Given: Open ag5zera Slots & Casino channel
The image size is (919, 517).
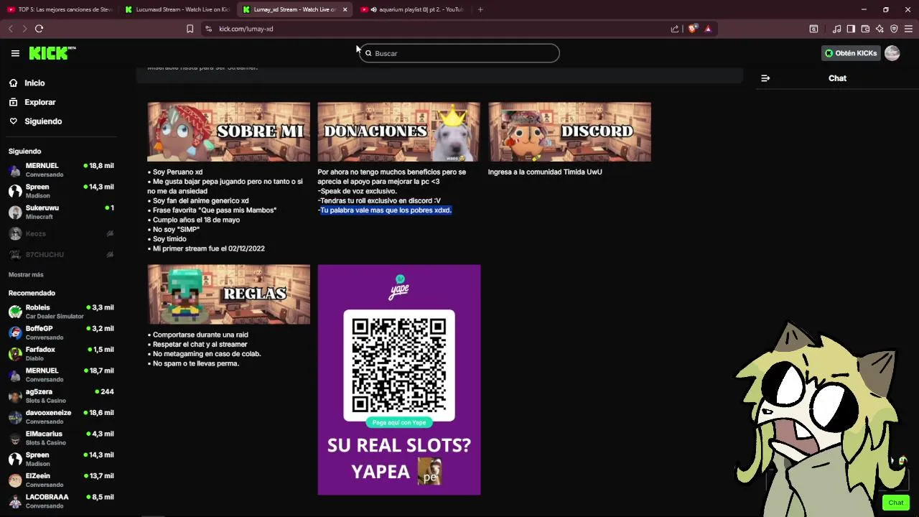Looking at the screenshot, I should click(61, 396).
